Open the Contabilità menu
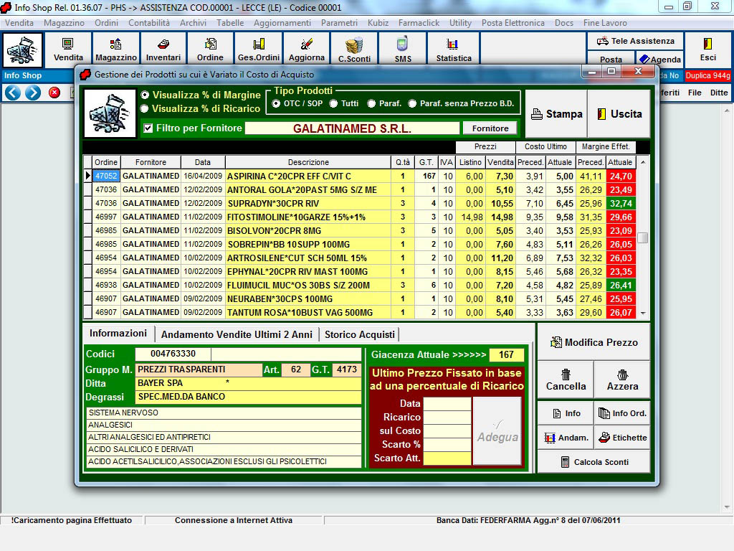Image resolution: width=734 pixels, height=551 pixels. [149, 23]
